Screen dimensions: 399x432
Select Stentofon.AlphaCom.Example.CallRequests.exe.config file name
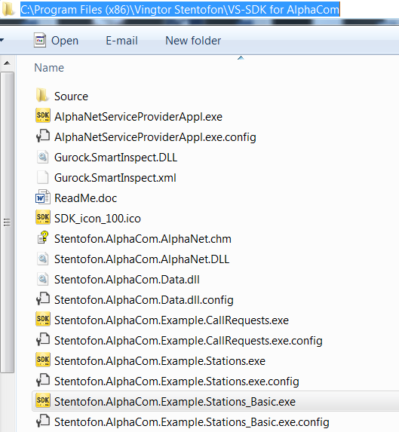(189, 341)
